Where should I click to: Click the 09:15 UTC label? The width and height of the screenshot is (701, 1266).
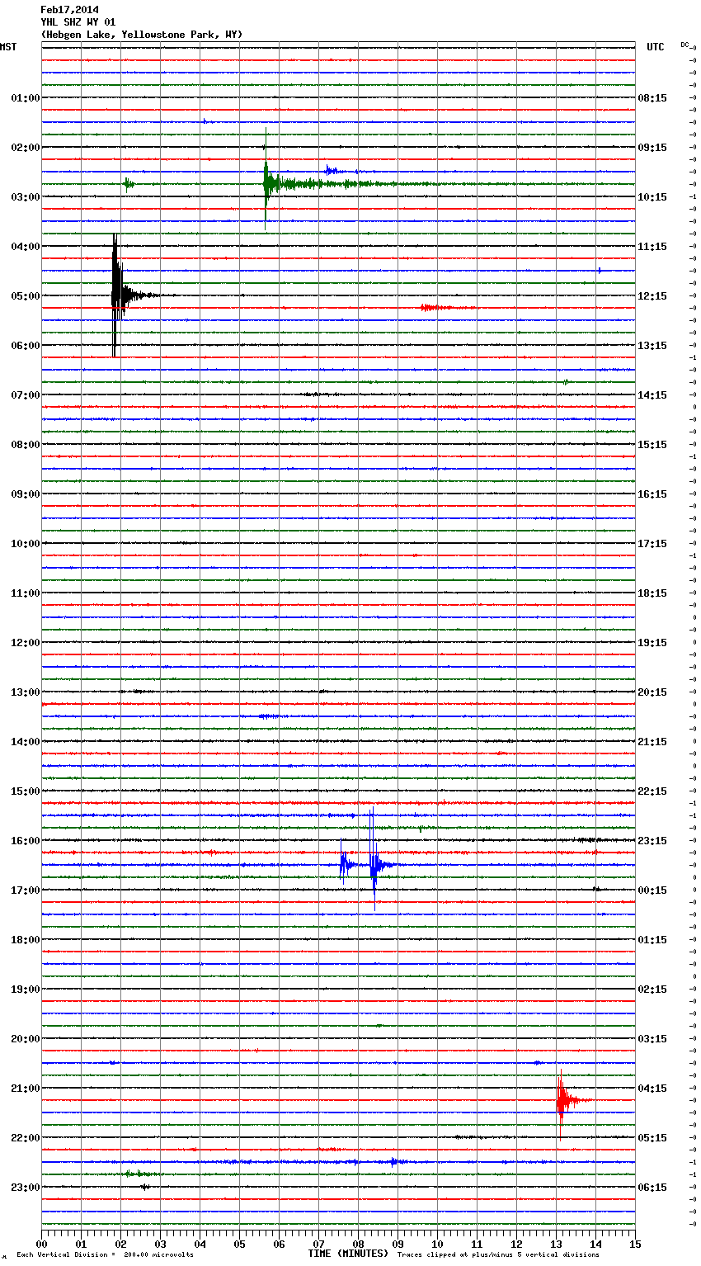pyautogui.click(x=652, y=148)
